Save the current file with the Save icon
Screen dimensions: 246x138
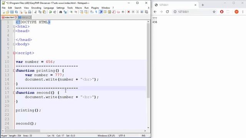click(12, 12)
